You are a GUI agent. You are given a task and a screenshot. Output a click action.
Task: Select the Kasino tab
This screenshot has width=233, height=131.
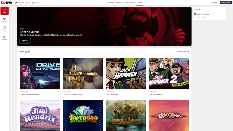click(140, 3)
